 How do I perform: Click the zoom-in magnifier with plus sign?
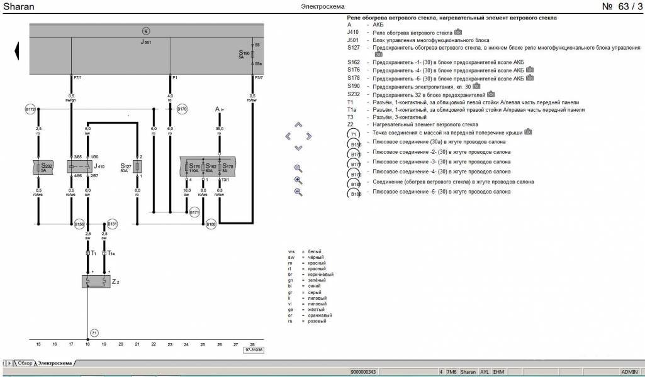tap(298, 180)
